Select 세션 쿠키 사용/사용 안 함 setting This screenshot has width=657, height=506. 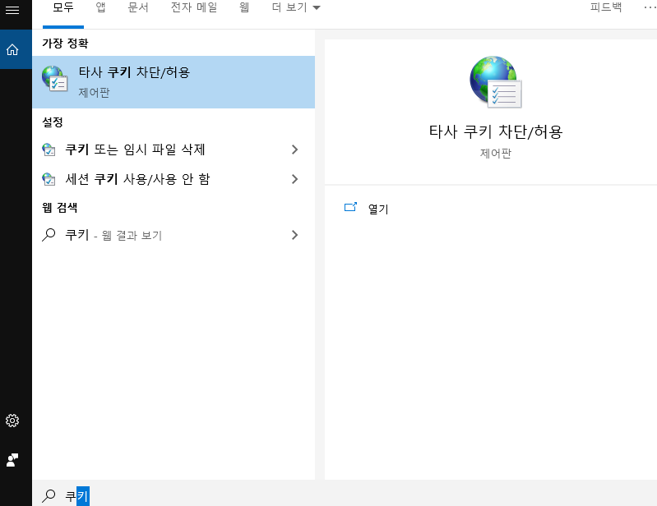174,179
